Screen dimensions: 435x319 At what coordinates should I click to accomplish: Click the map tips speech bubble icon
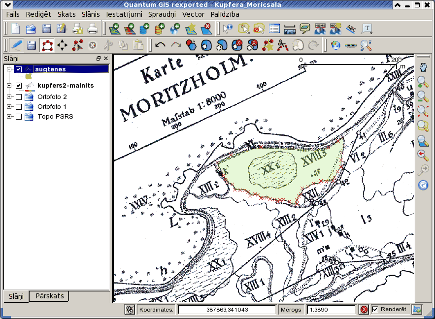click(x=305, y=29)
